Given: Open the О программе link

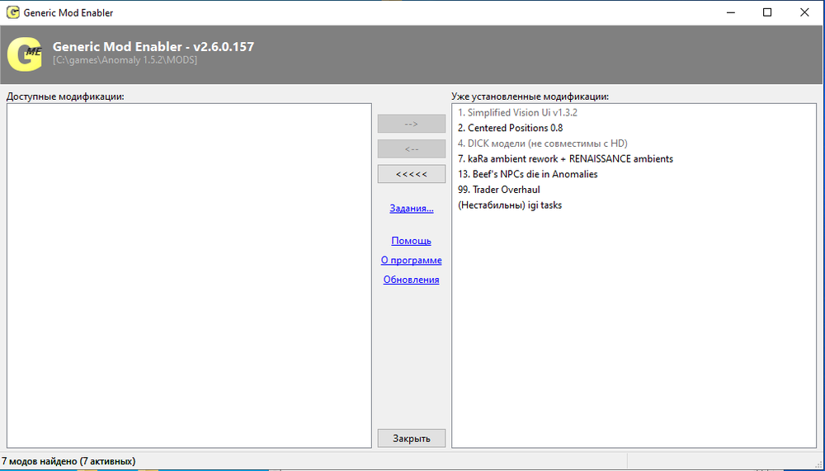Looking at the screenshot, I should coord(412,260).
